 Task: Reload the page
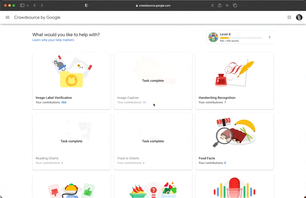pyautogui.click(x=212, y=5)
